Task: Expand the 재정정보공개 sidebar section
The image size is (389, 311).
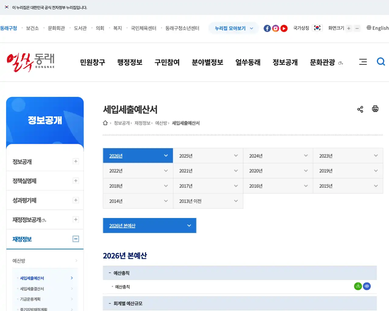Action: 76,220
